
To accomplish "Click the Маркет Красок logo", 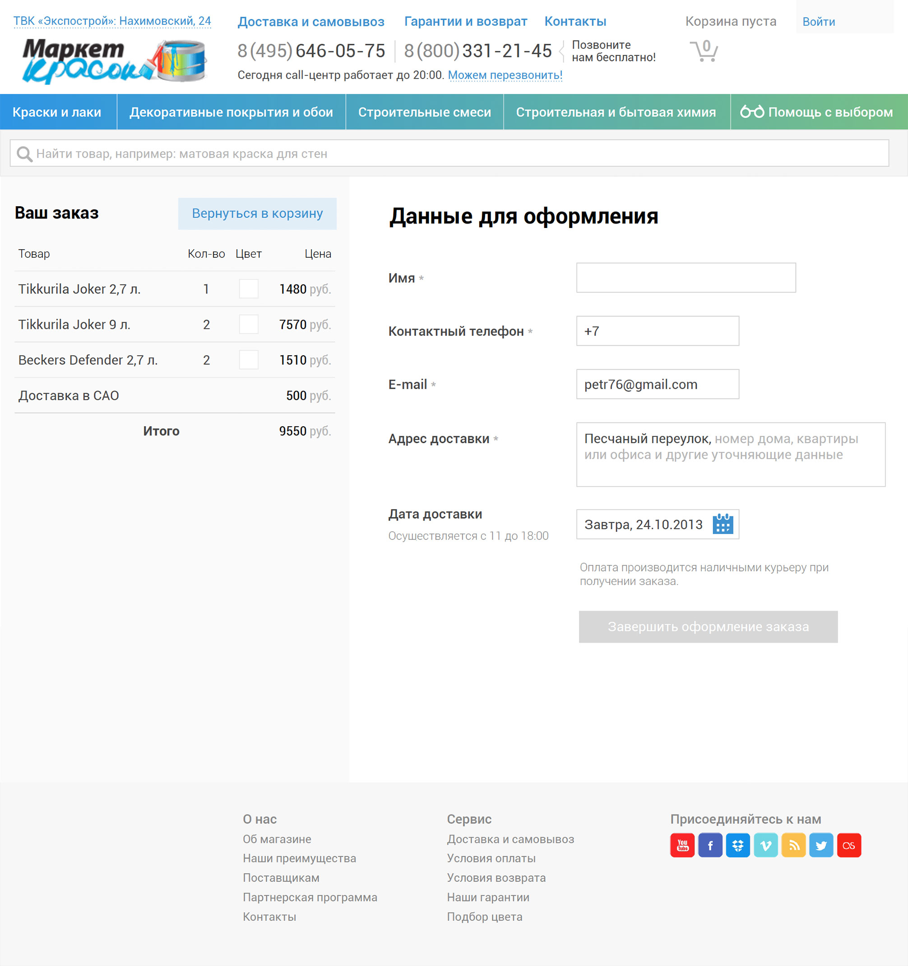I will [115, 61].
